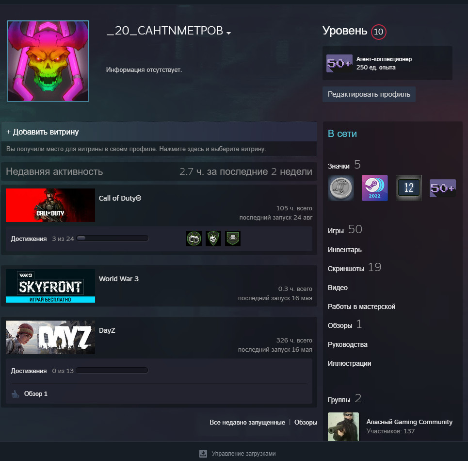Click 326 ч. всего playtime text
468x461 pixels.
click(294, 340)
